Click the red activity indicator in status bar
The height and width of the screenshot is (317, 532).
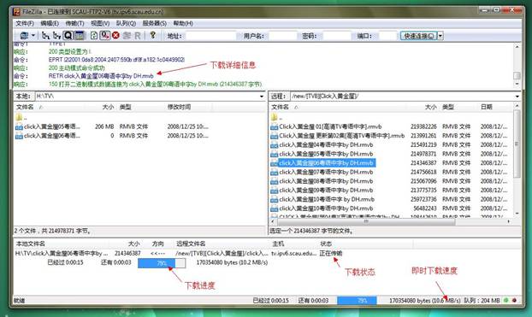pyautogui.click(x=515, y=301)
